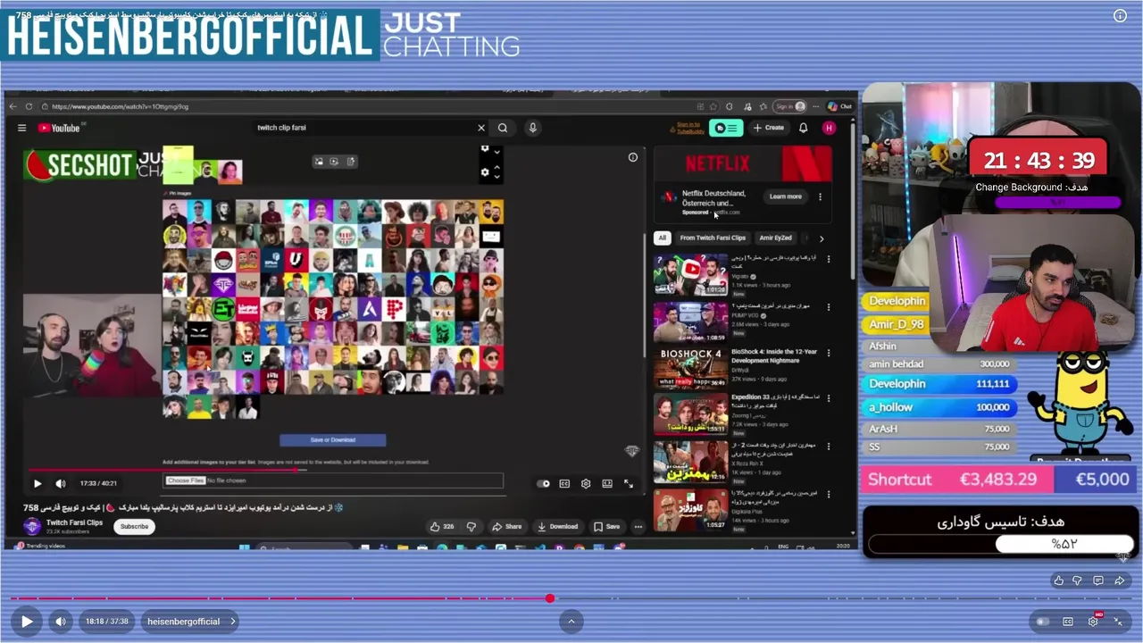This screenshot has width=1143, height=643.
Task: Click the red playhead on outer progress bar
Action: pos(550,598)
